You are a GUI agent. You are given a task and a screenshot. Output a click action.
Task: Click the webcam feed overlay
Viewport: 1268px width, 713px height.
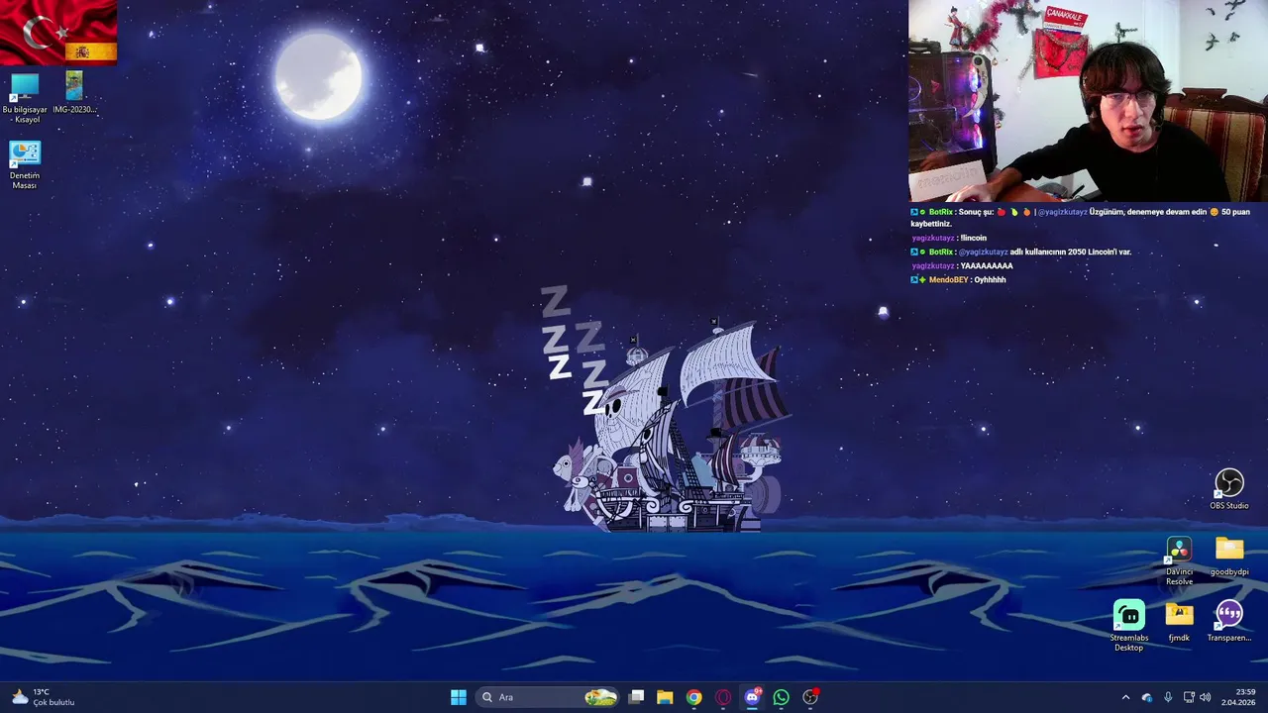point(1088,101)
